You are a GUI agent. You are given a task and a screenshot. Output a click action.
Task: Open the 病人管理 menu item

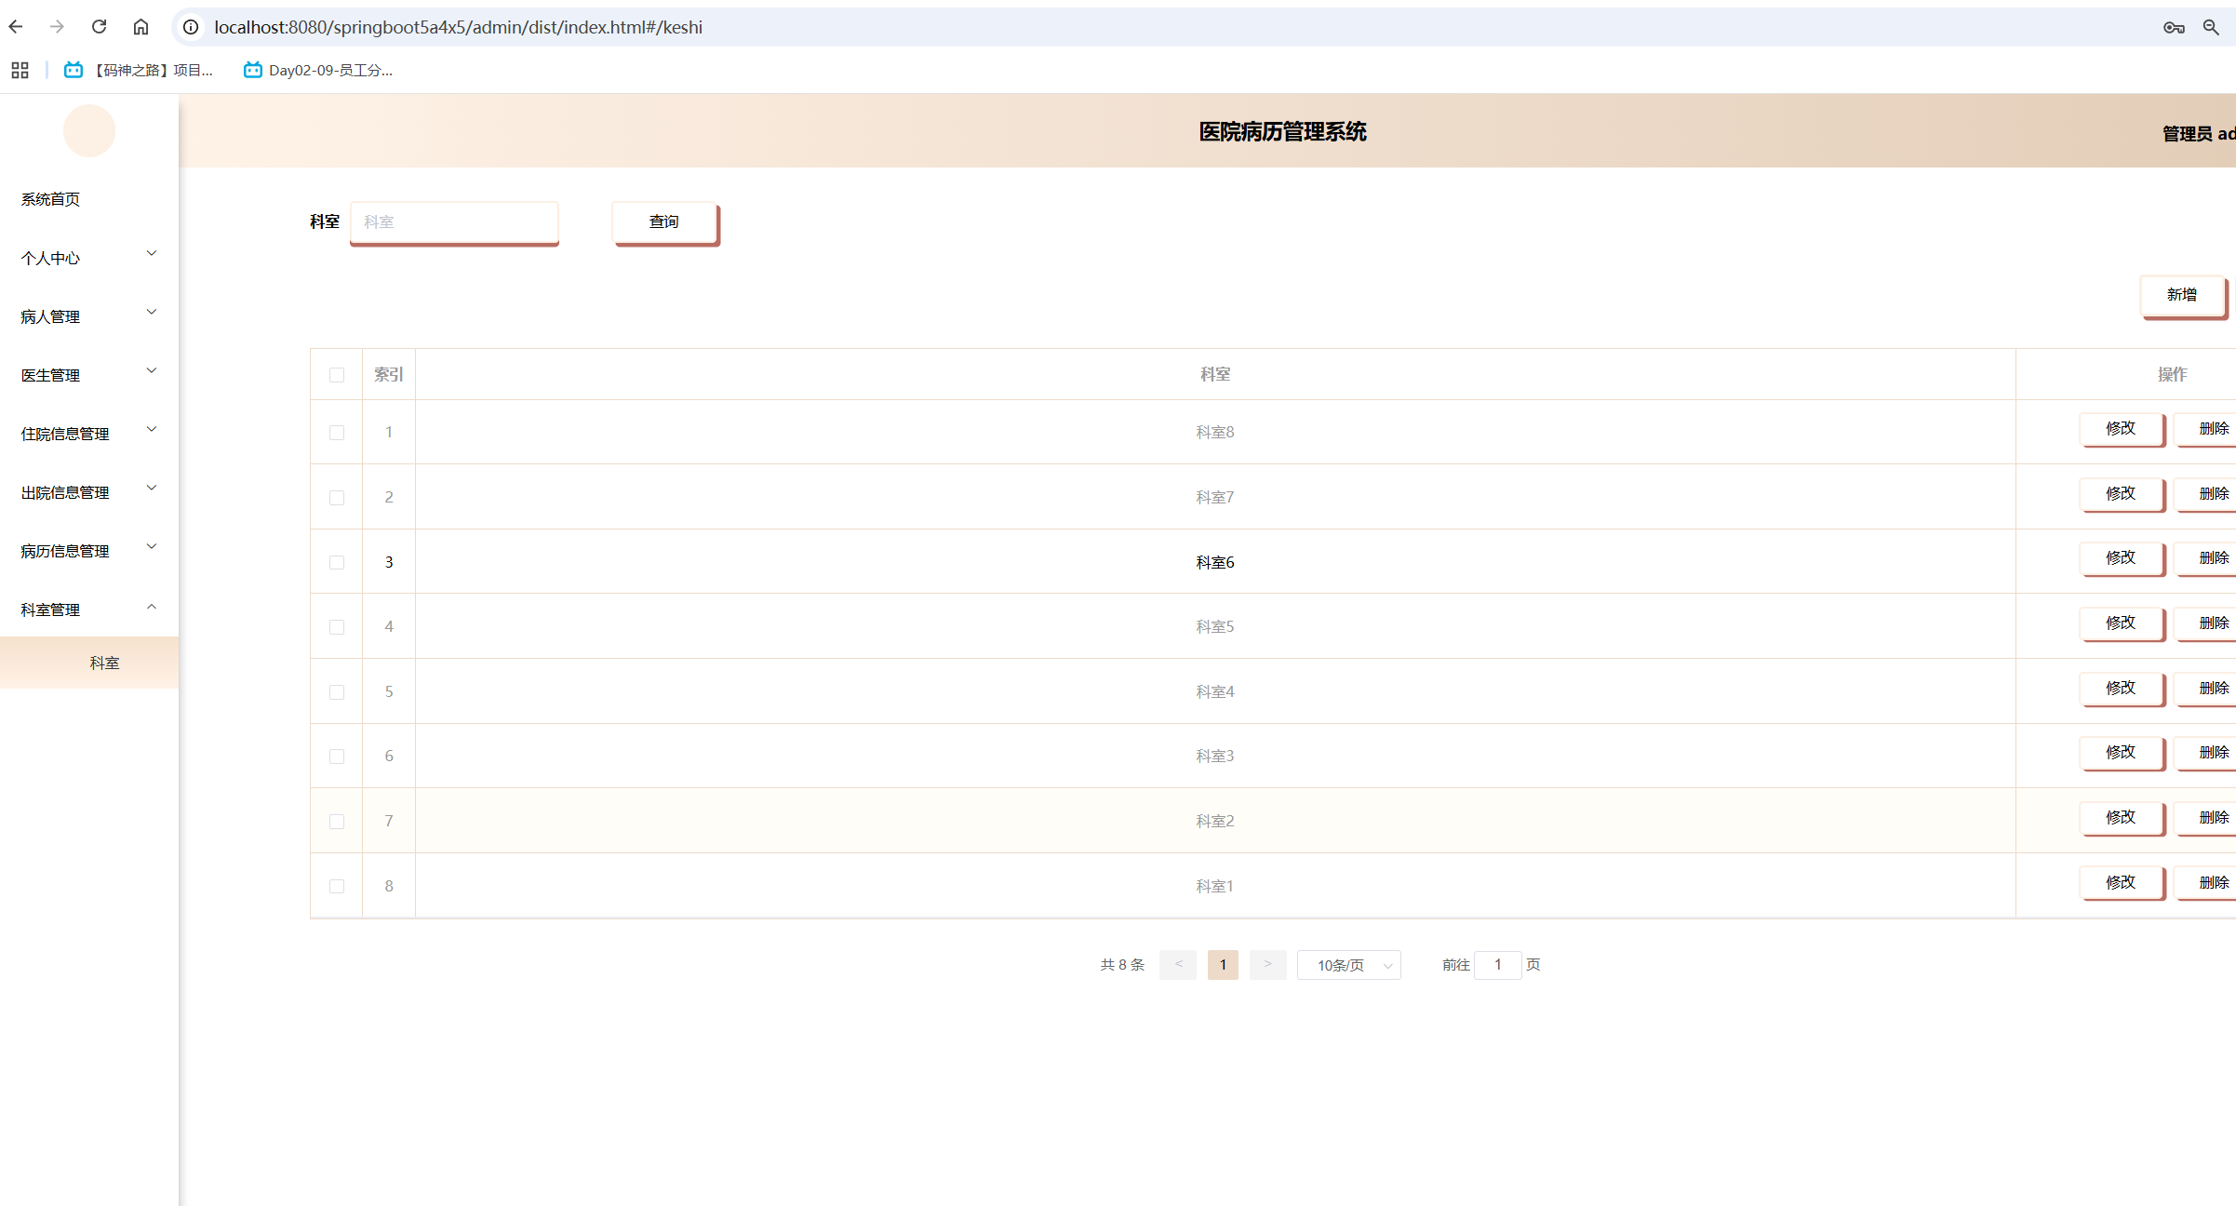point(89,316)
